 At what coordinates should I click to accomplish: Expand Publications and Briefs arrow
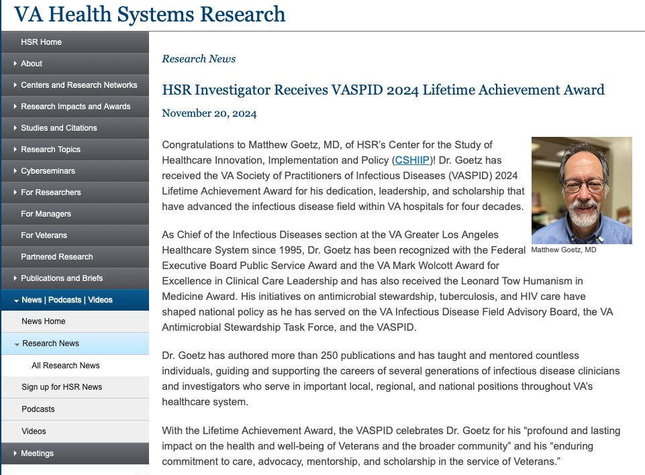15,278
